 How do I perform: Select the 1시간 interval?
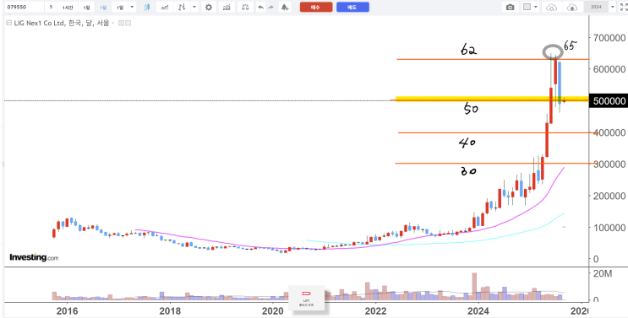[x=67, y=8]
